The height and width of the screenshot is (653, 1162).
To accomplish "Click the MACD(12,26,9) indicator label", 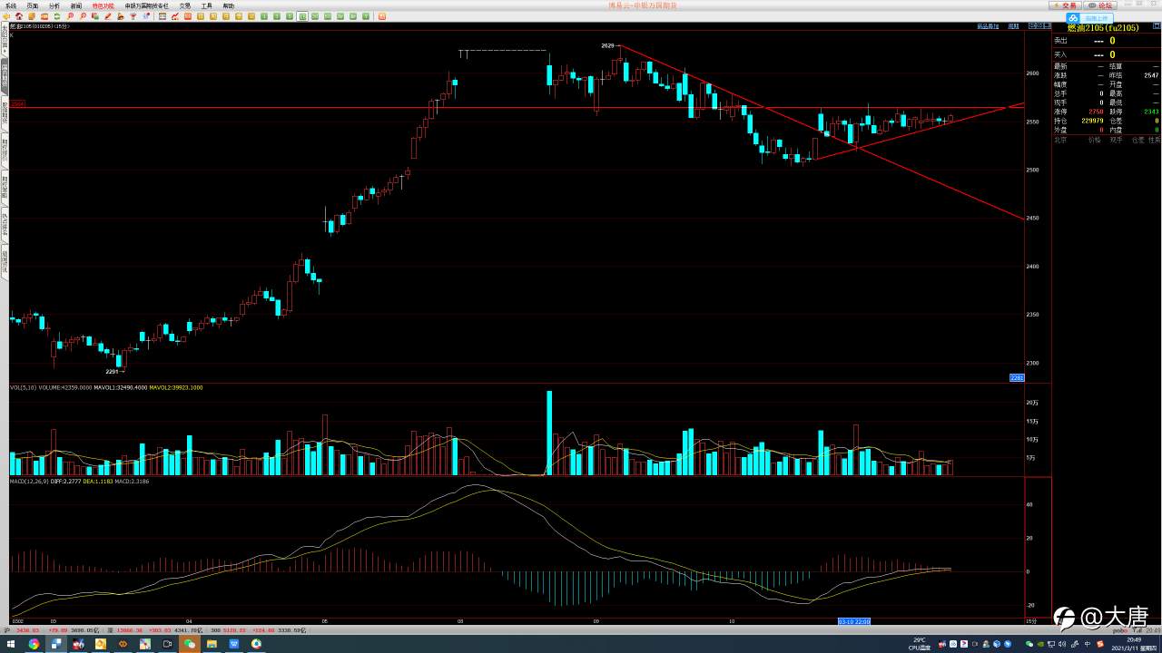I will [x=28, y=481].
